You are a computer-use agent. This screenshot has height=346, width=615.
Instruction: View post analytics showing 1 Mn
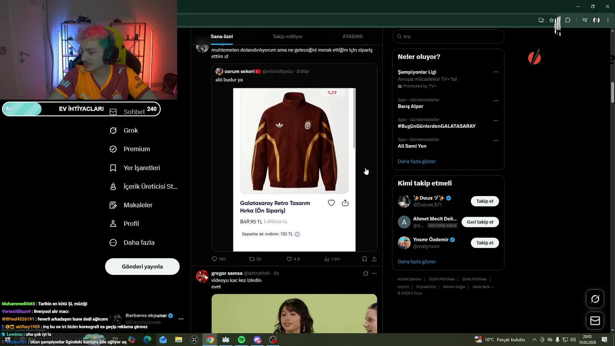tap(332, 259)
